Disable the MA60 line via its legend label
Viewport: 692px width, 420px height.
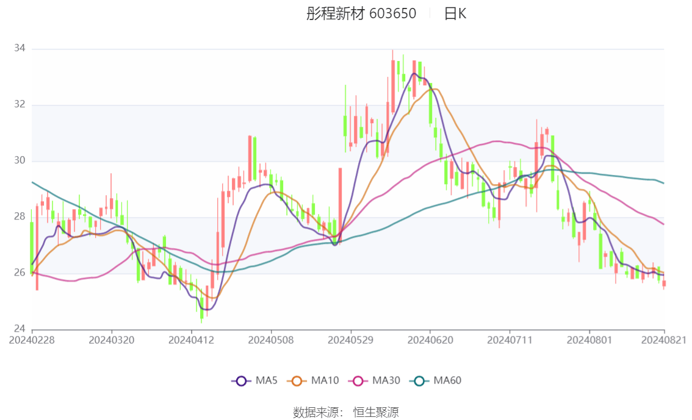pyautogui.click(x=447, y=381)
